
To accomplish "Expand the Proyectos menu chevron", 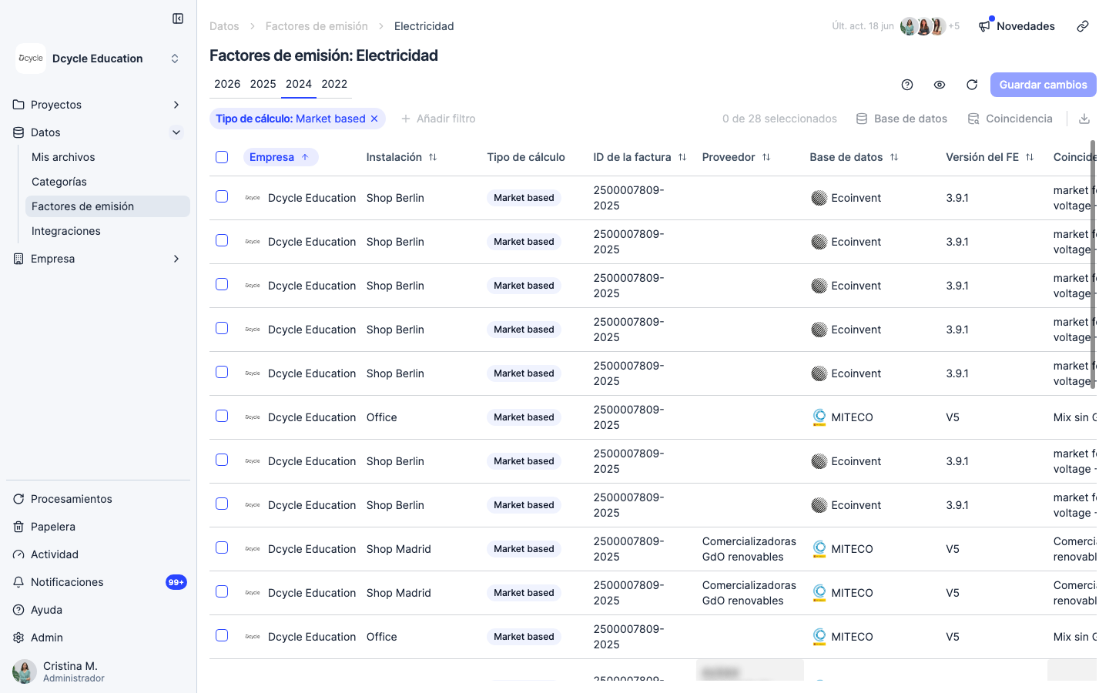I will 176,105.
